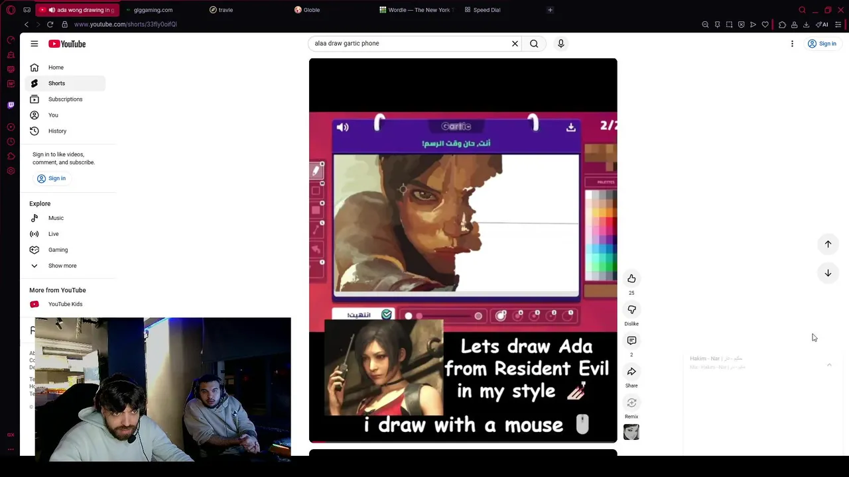Dislike this Short

631,309
